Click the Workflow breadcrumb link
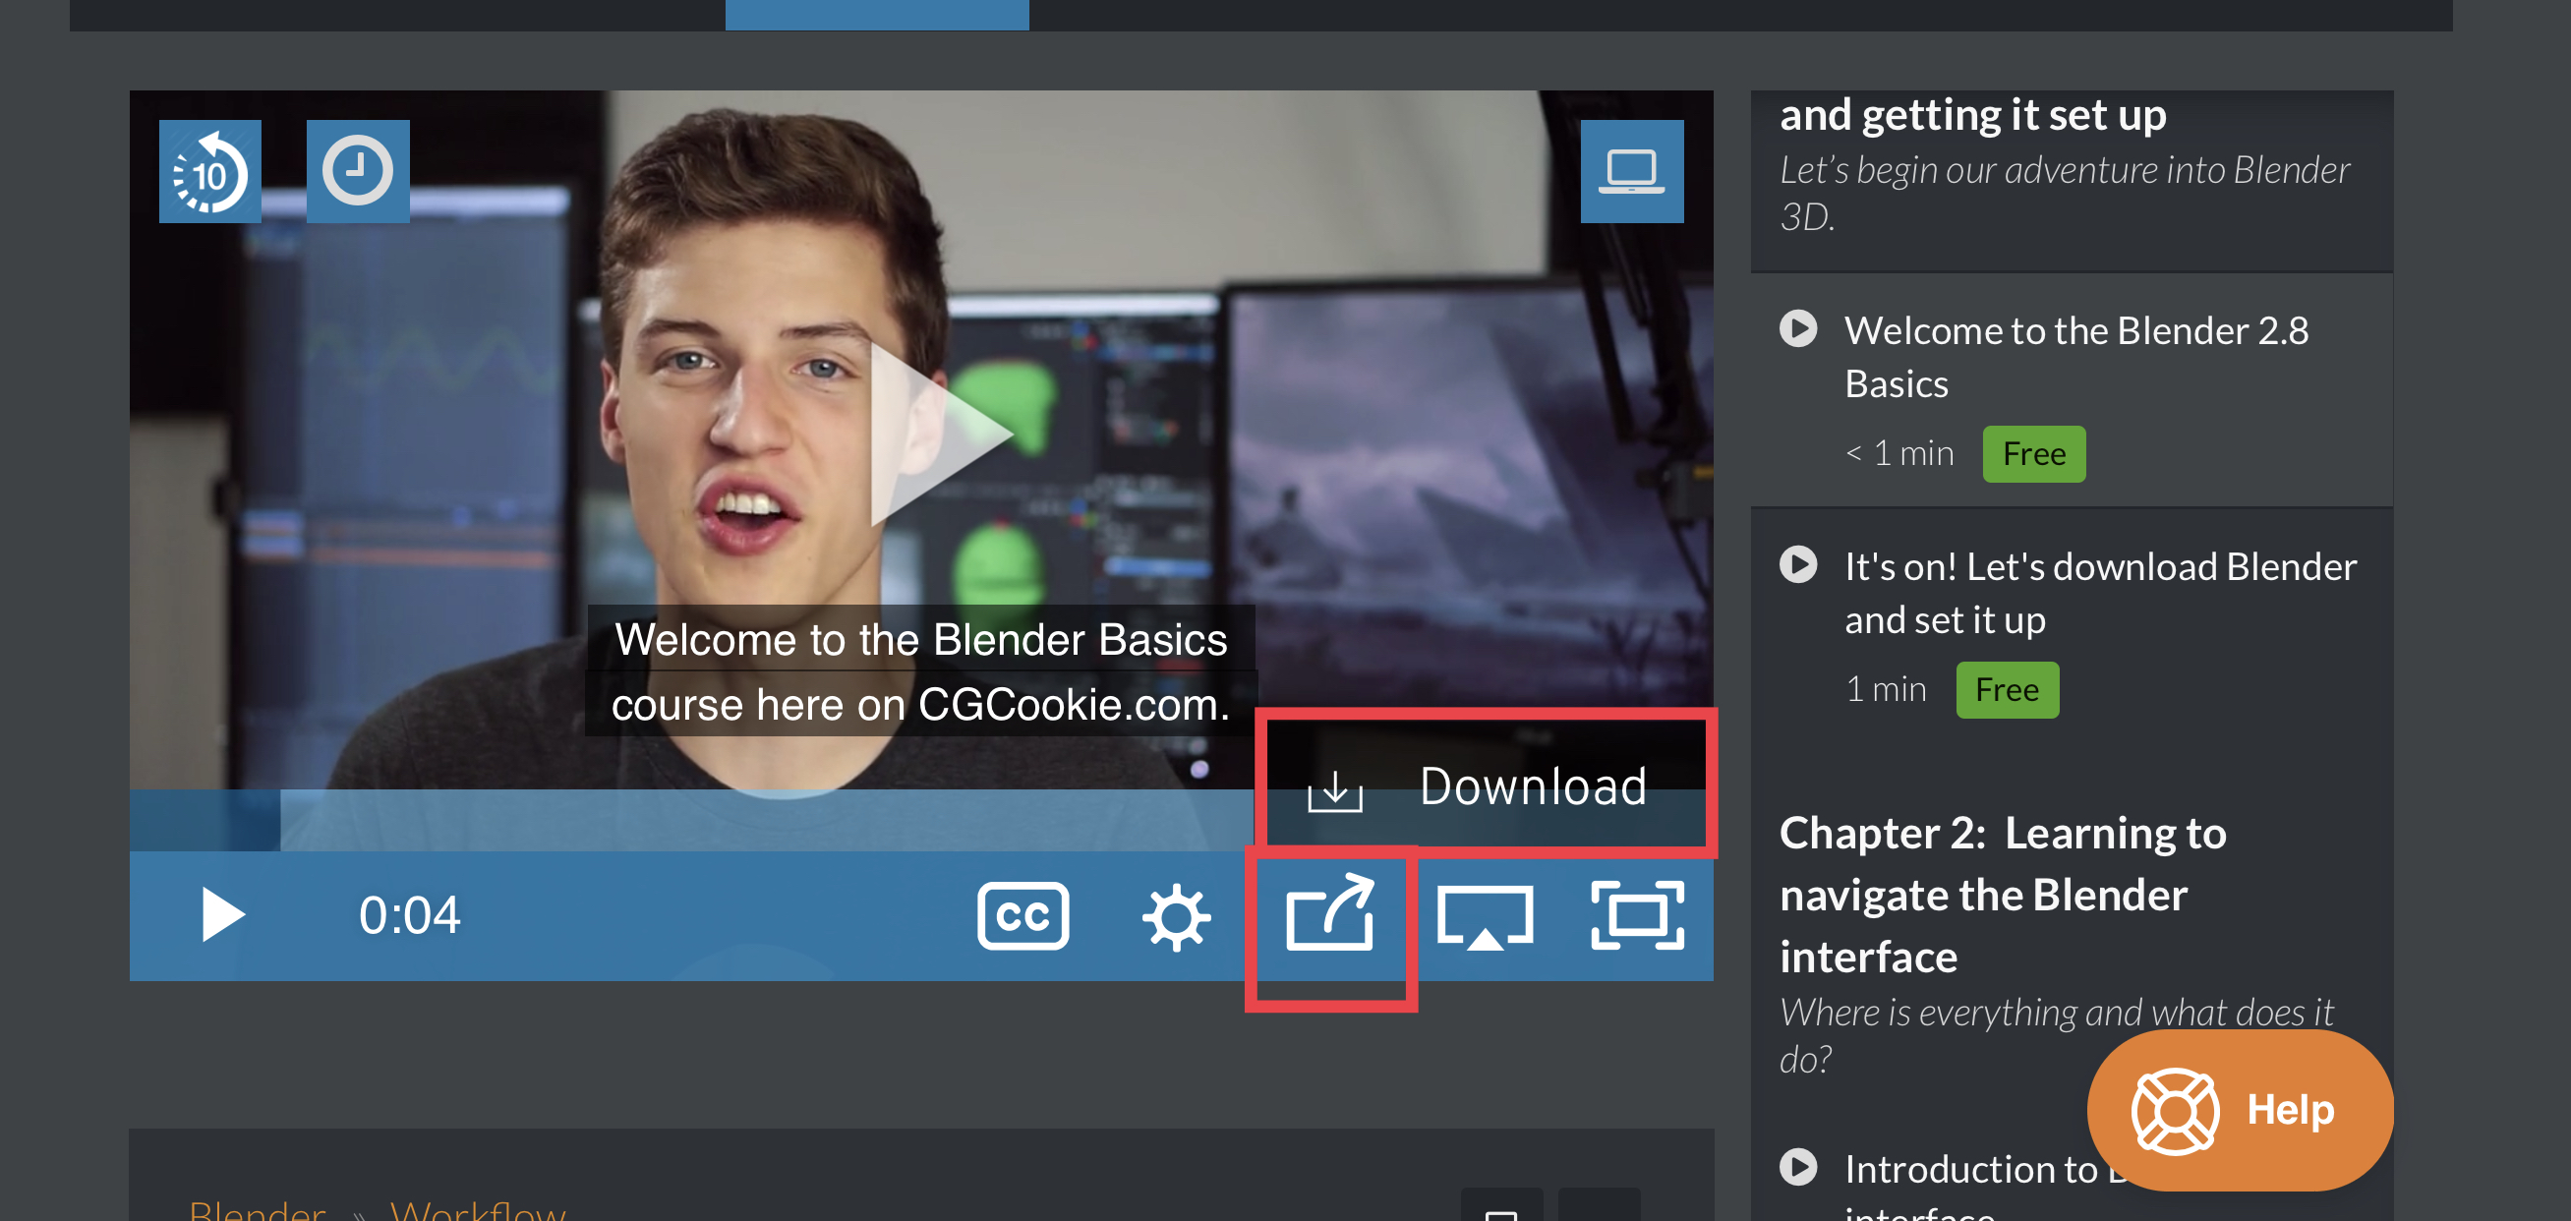 point(477,1211)
